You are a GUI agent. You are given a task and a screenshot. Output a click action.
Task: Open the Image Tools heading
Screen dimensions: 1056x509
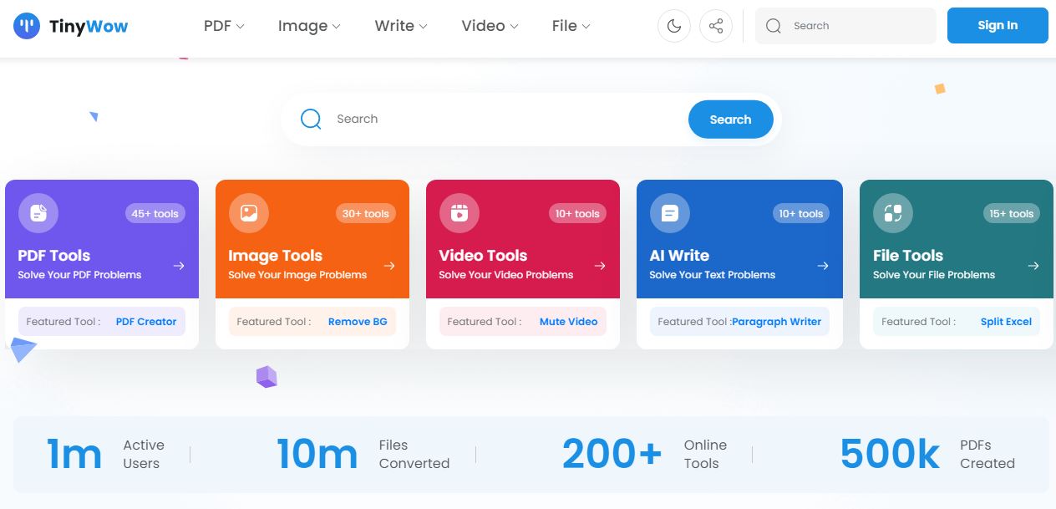[275, 256]
